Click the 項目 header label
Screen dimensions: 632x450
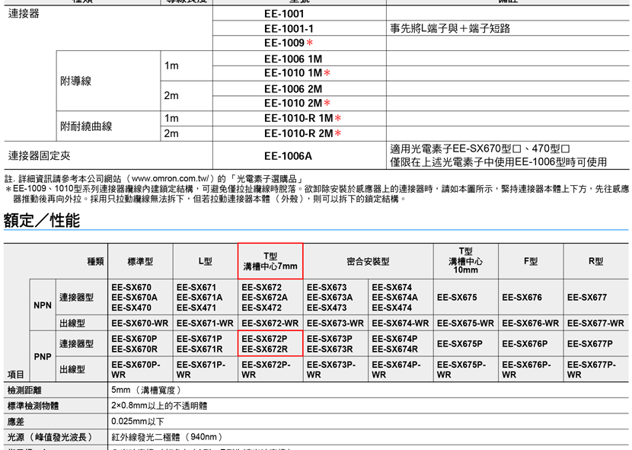(16, 375)
